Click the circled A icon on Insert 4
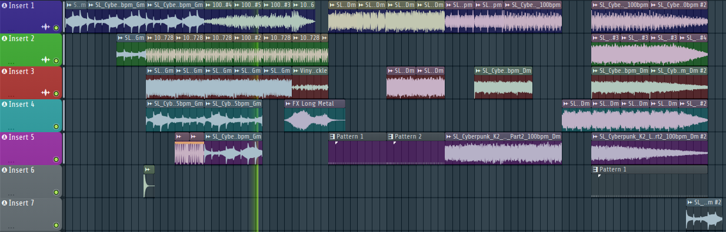 click(4, 105)
